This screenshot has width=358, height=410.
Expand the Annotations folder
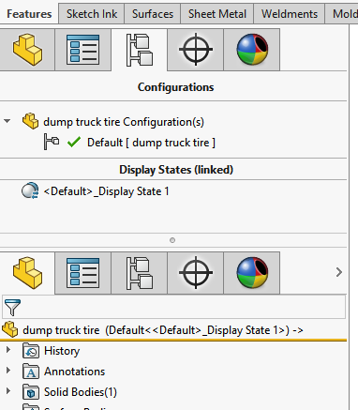(8, 371)
